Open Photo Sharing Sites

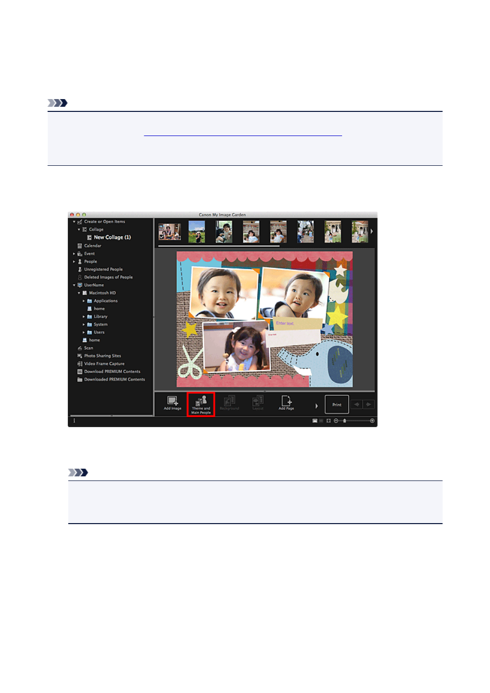coord(102,356)
